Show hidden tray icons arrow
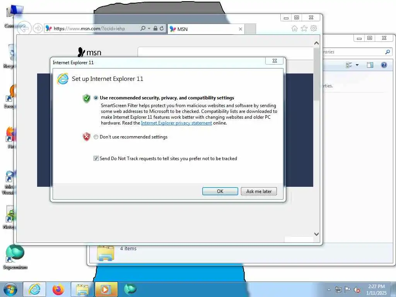 coord(329,290)
